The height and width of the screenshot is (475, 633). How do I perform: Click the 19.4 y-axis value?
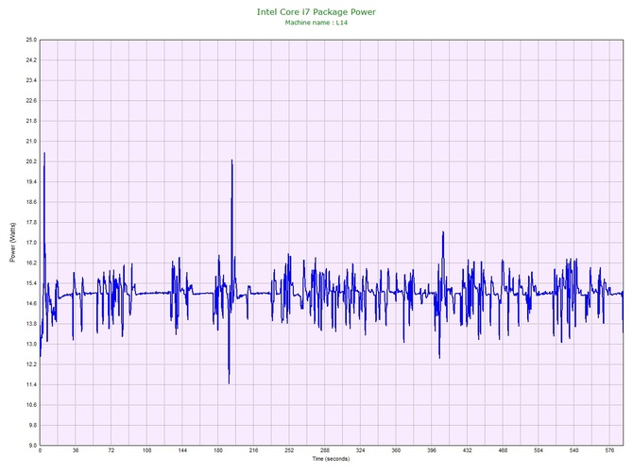point(31,182)
